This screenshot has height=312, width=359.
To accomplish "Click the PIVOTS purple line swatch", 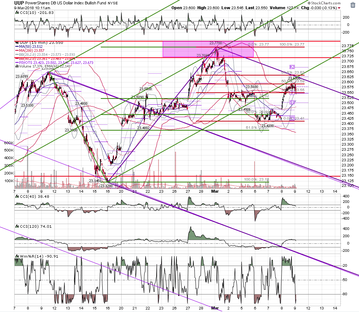I will [x=17, y=63].
